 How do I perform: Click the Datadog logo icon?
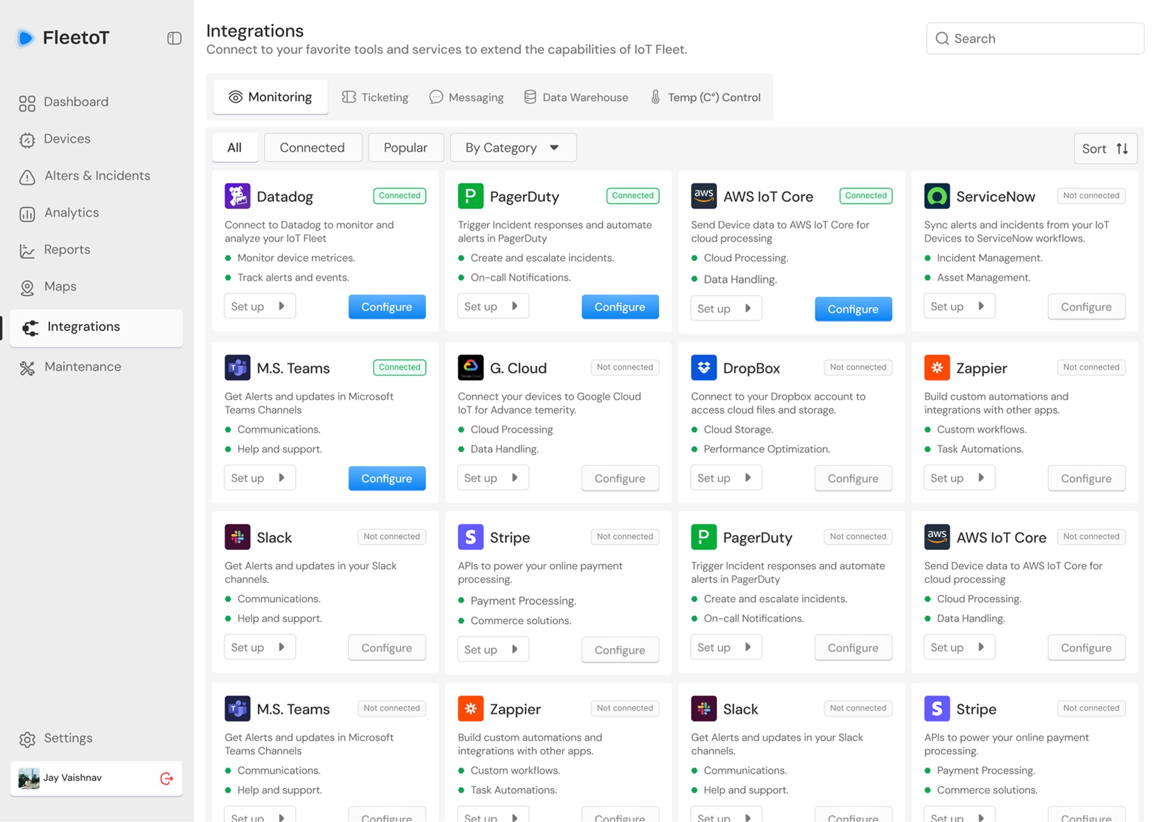pos(237,196)
